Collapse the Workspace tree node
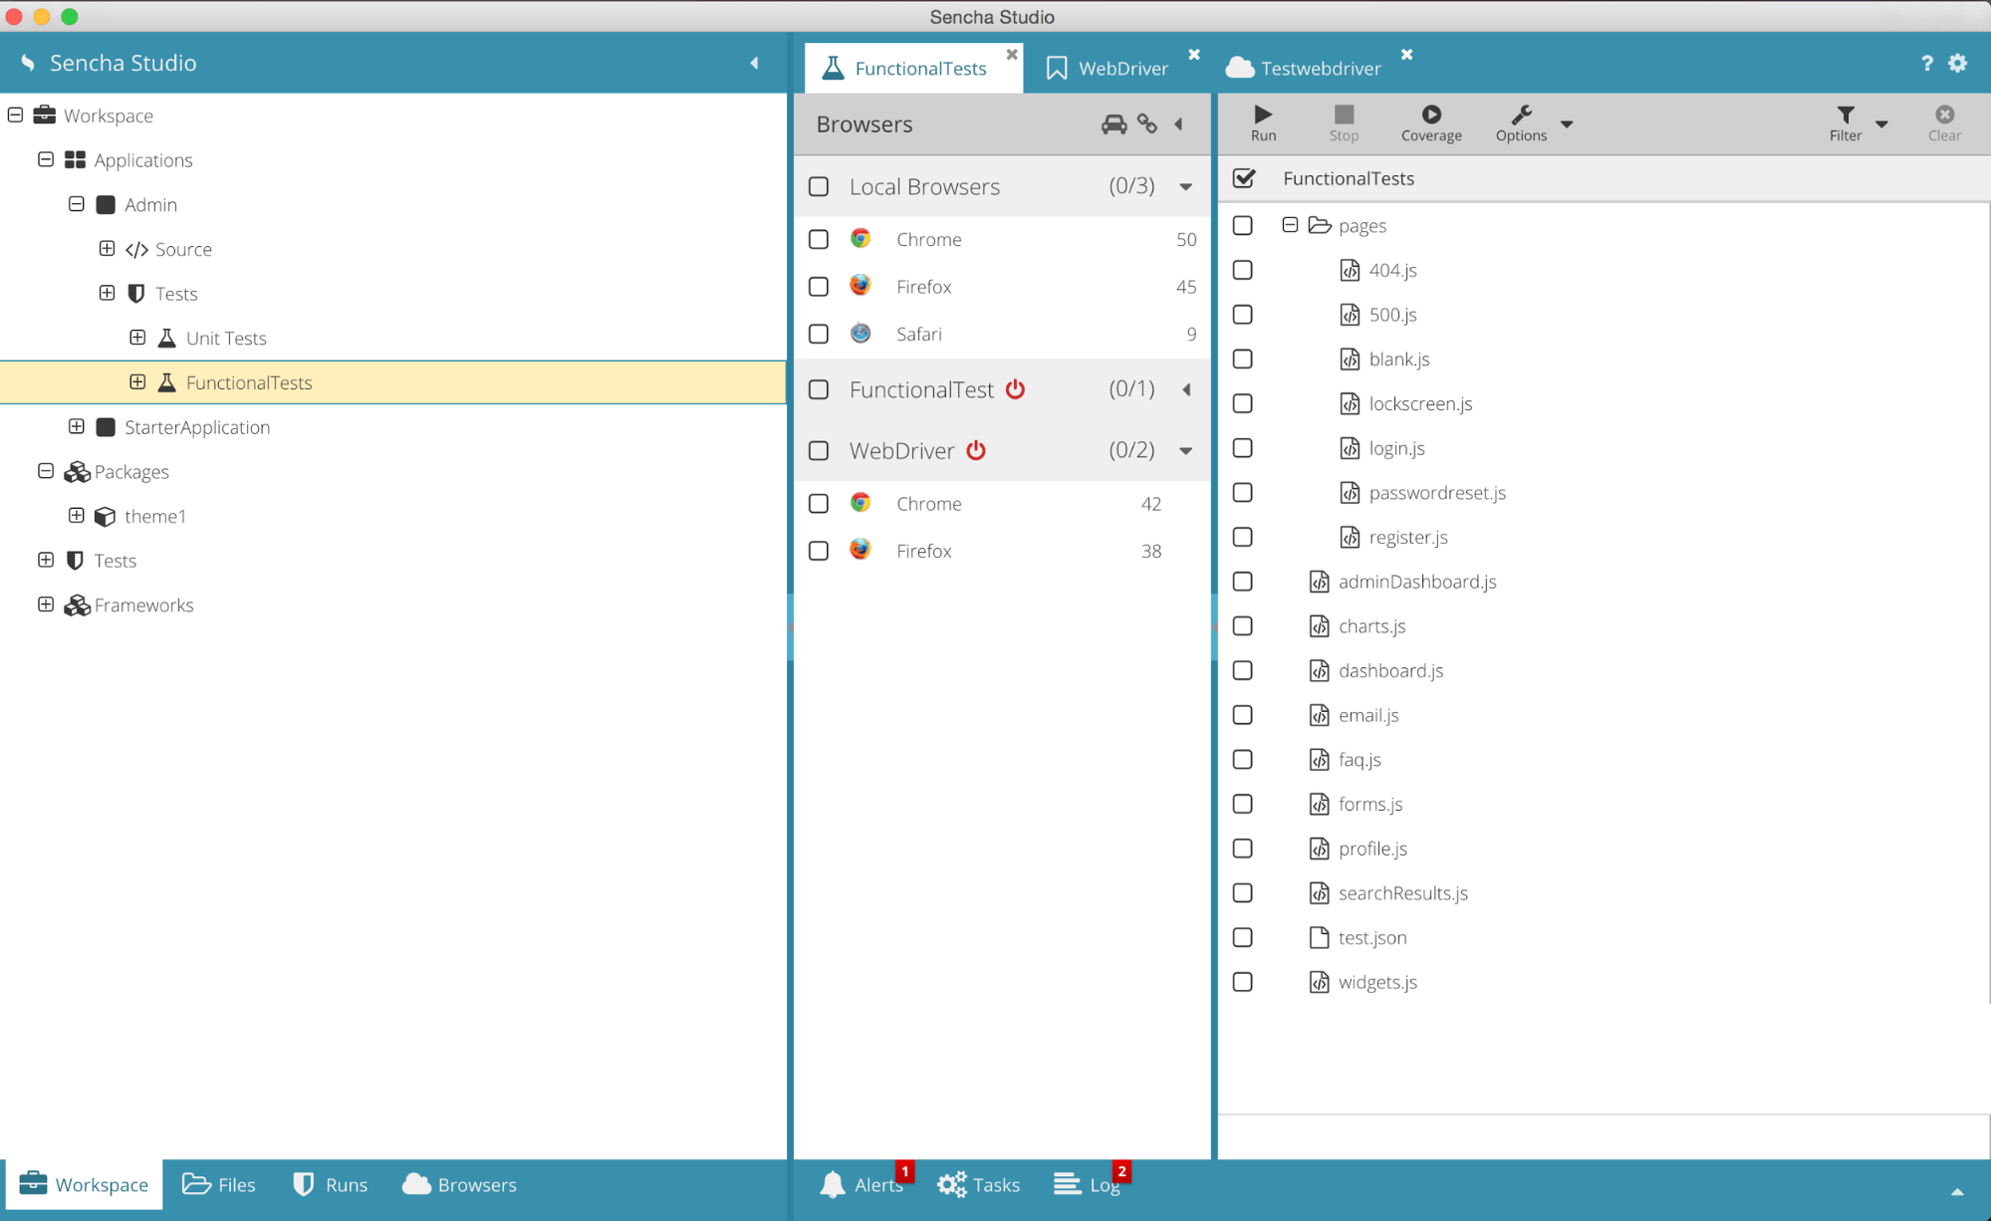Image resolution: width=1991 pixels, height=1221 pixels. pos(16,115)
